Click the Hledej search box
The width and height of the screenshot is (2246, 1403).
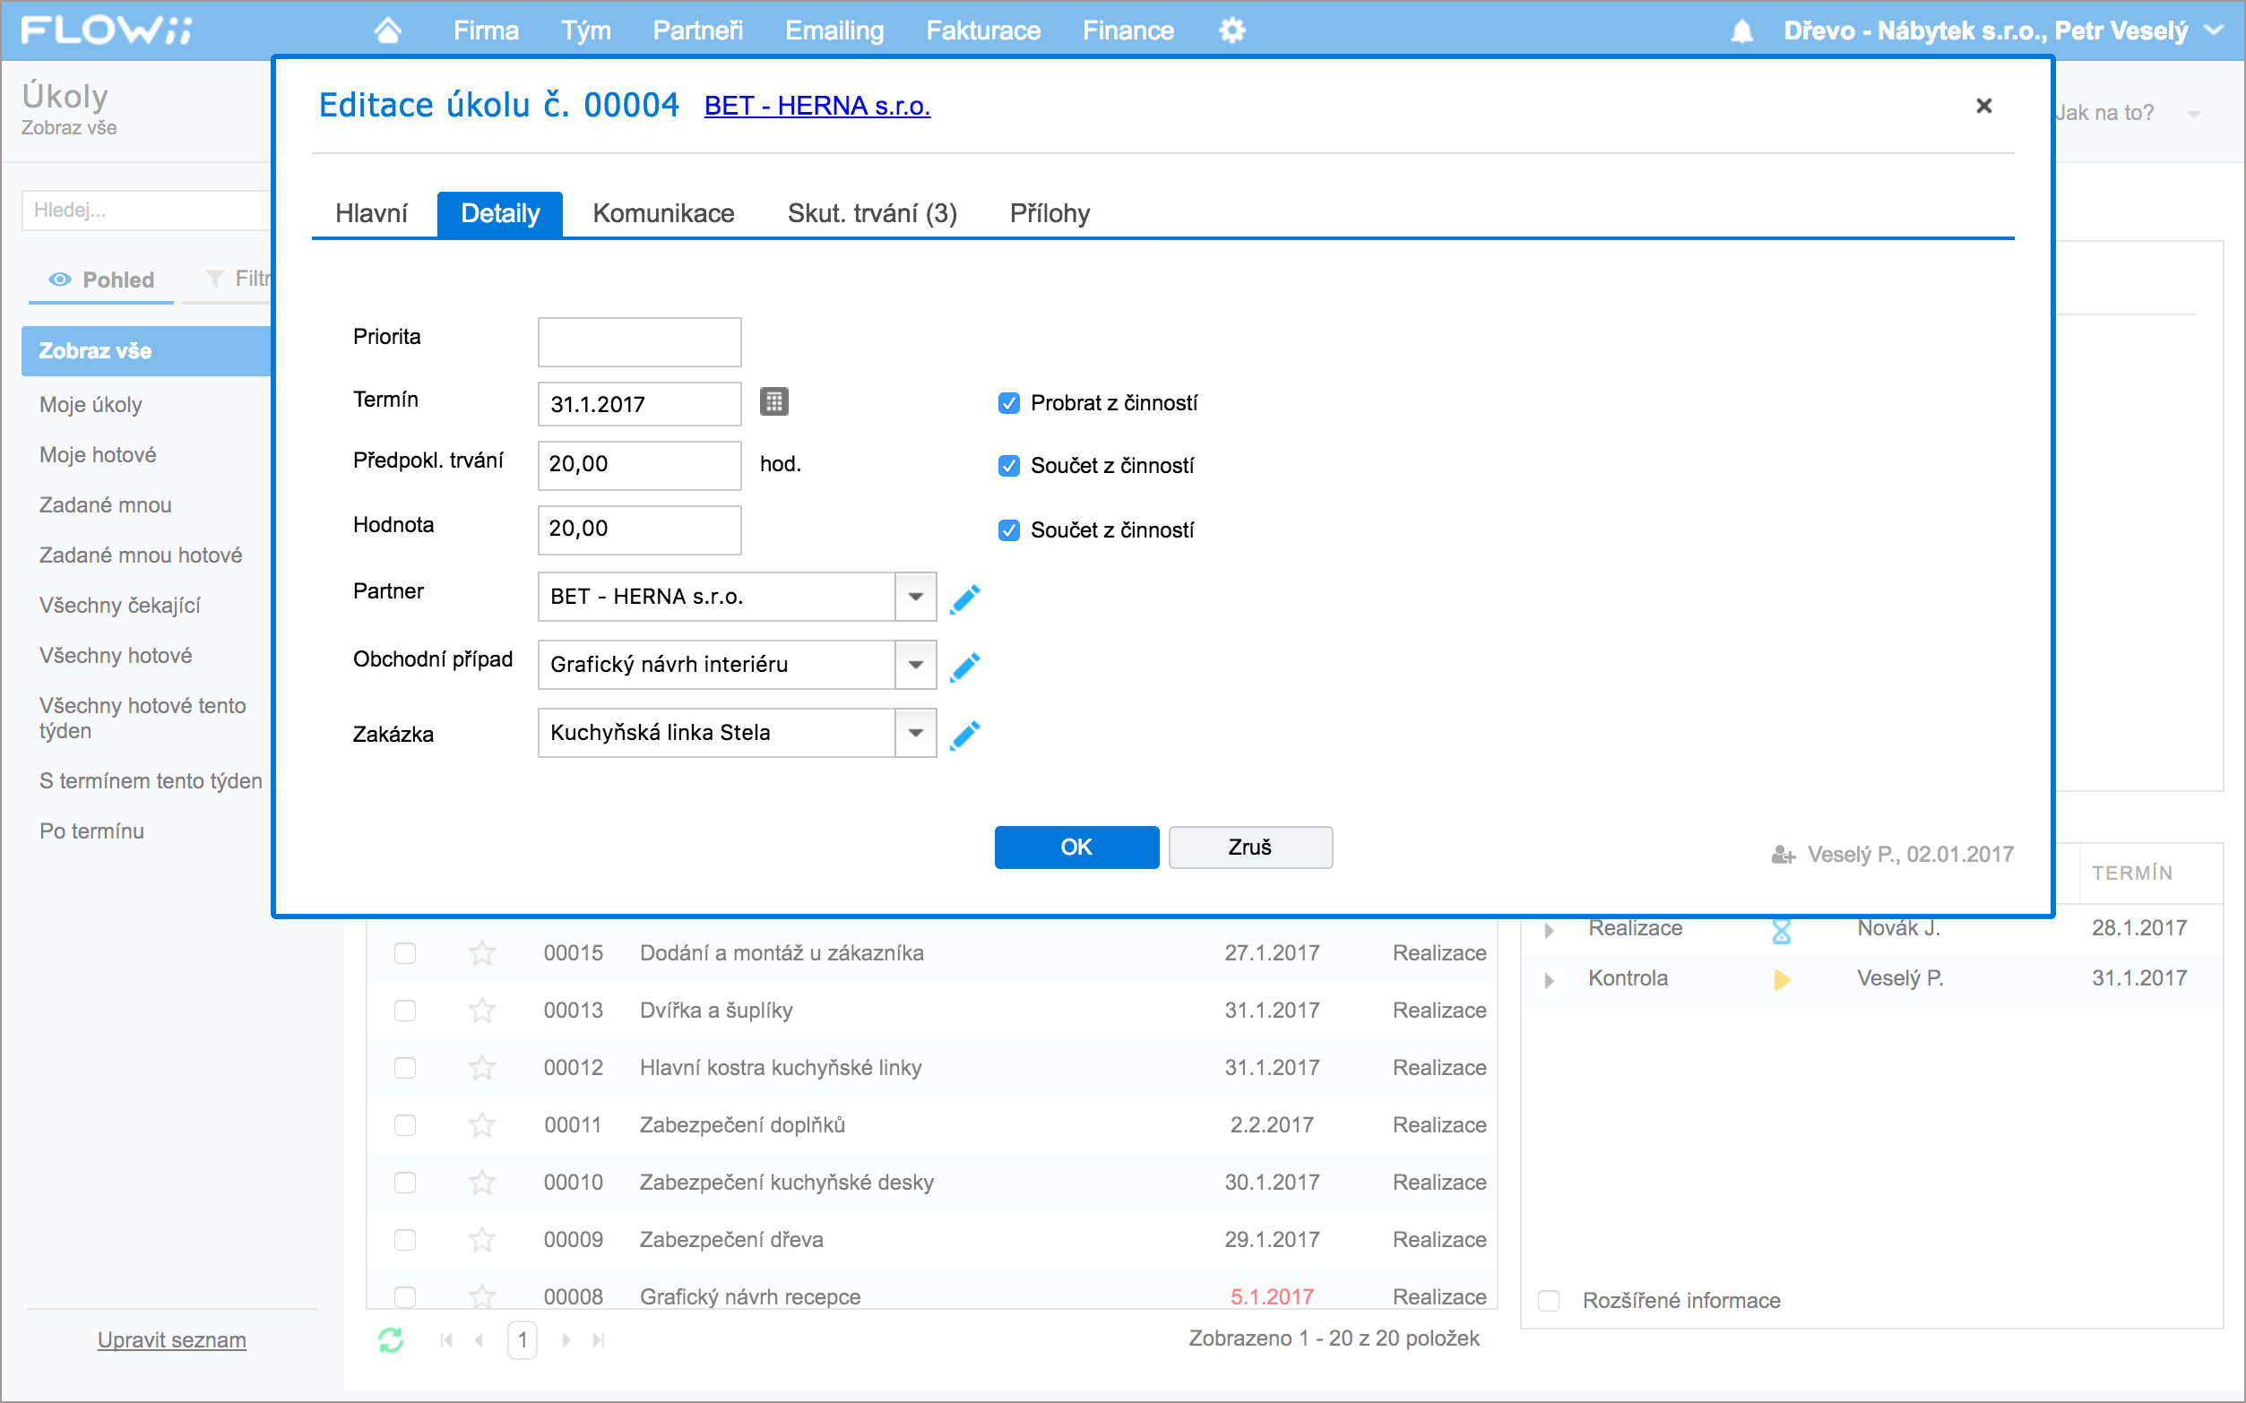[147, 211]
